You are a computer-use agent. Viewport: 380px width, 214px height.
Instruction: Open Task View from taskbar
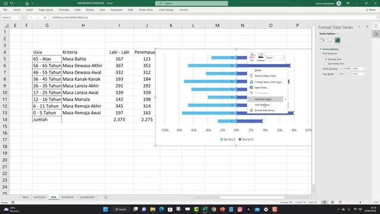[x=135, y=209]
